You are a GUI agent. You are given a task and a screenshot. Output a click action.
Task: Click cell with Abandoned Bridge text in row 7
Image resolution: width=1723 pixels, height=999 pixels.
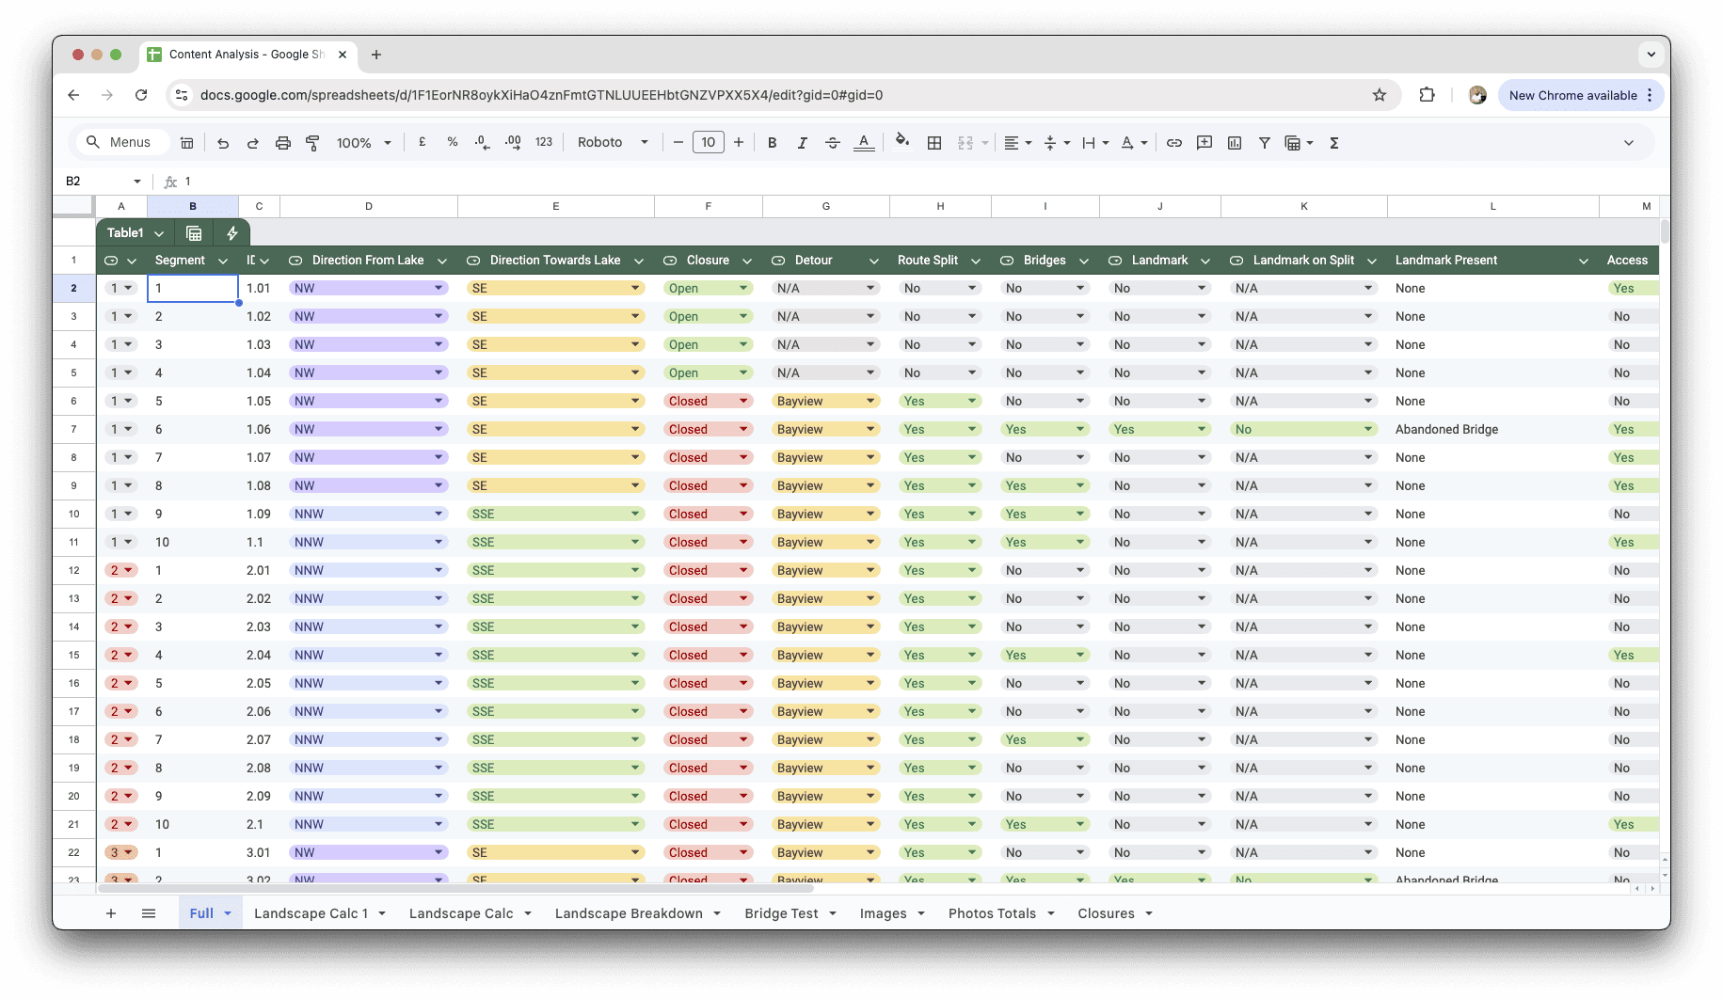point(1492,430)
